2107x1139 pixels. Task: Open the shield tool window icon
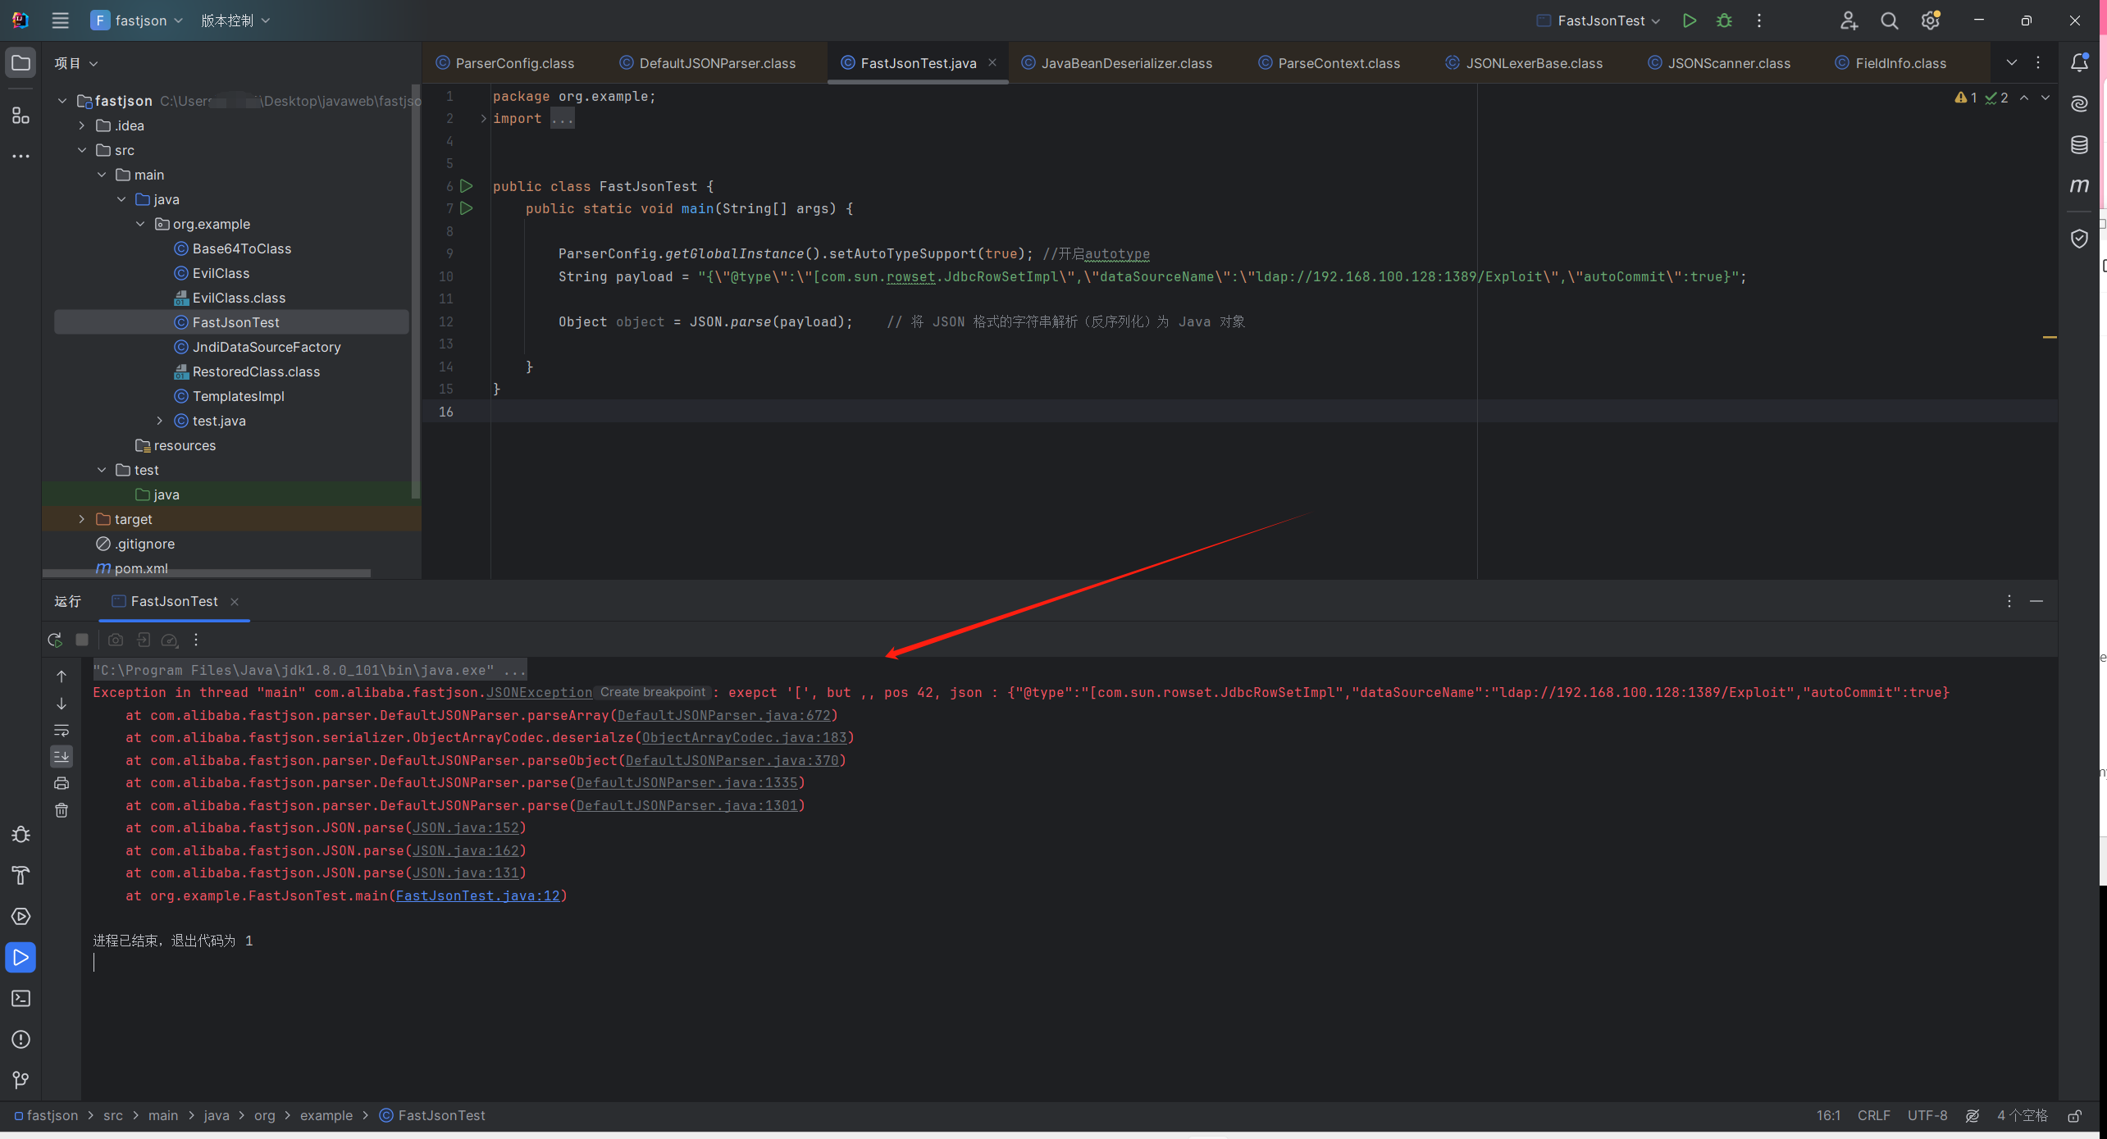[2079, 239]
